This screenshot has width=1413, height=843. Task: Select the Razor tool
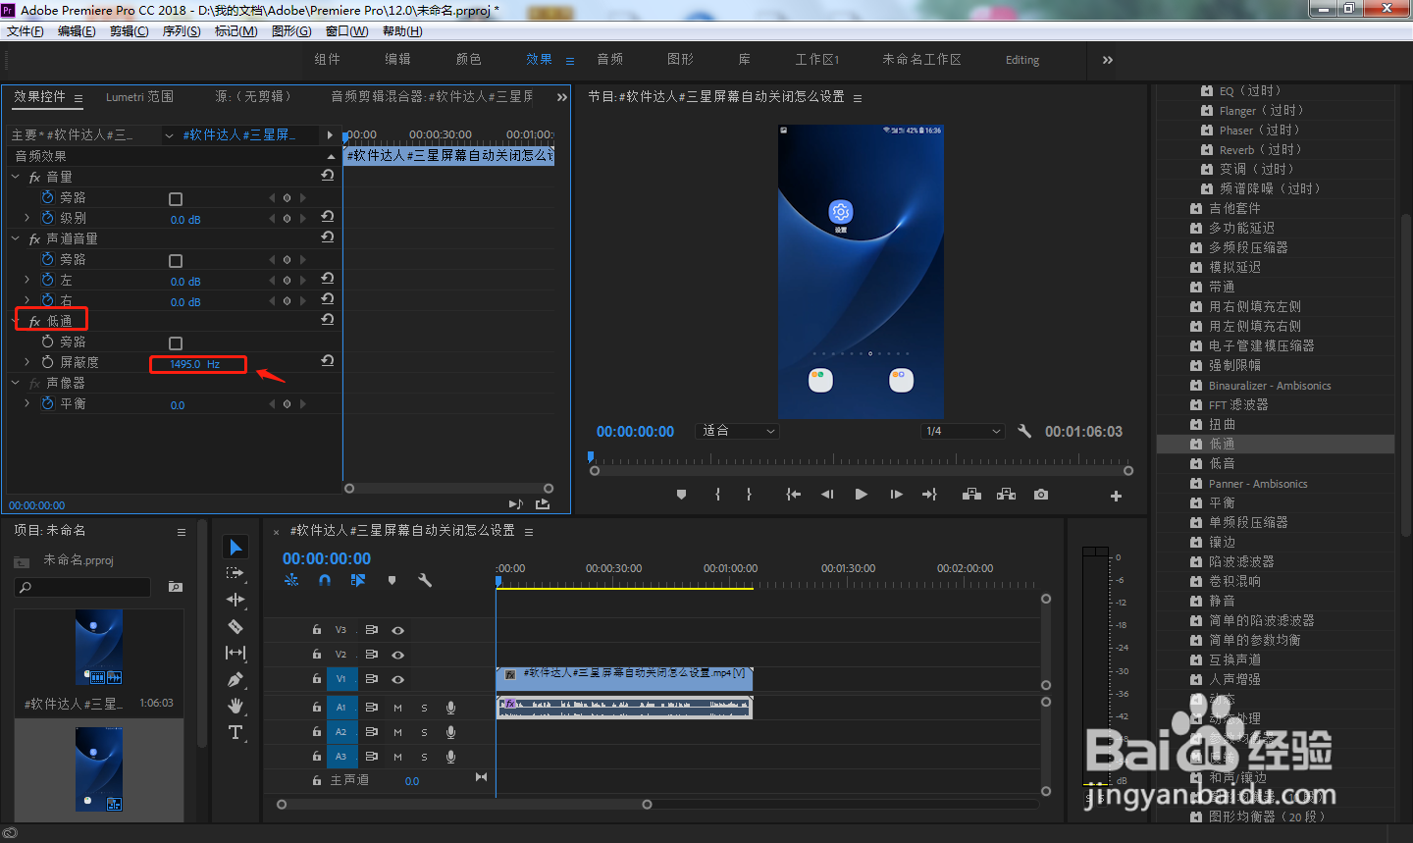235,626
